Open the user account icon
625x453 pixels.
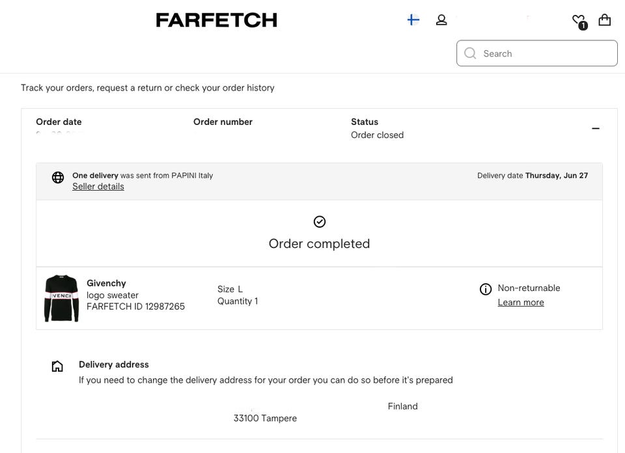click(441, 20)
